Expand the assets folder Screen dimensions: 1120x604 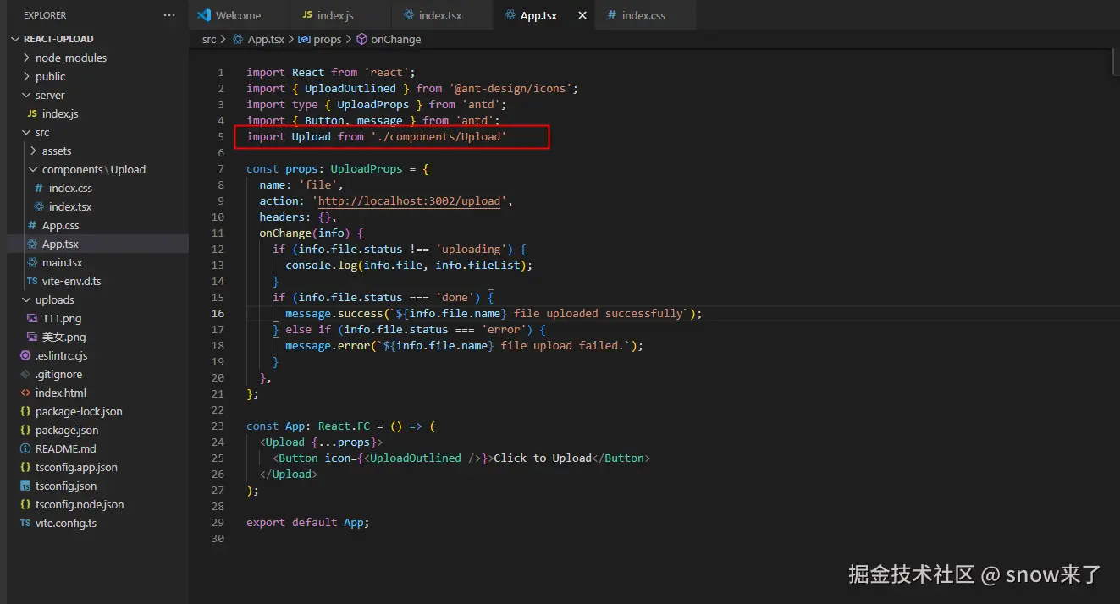[33, 151]
